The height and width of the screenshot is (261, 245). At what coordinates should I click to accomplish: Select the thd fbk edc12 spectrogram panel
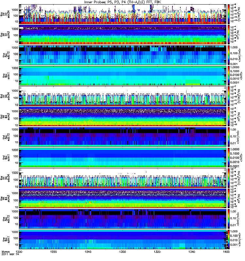(123, 137)
